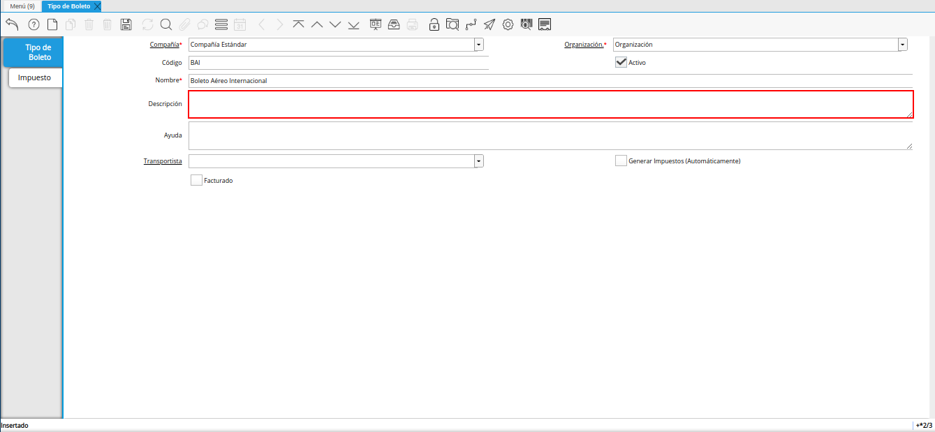Screen dimensions: 935x432
Task: Save the record with the floppy disk icon
Action: [126, 24]
